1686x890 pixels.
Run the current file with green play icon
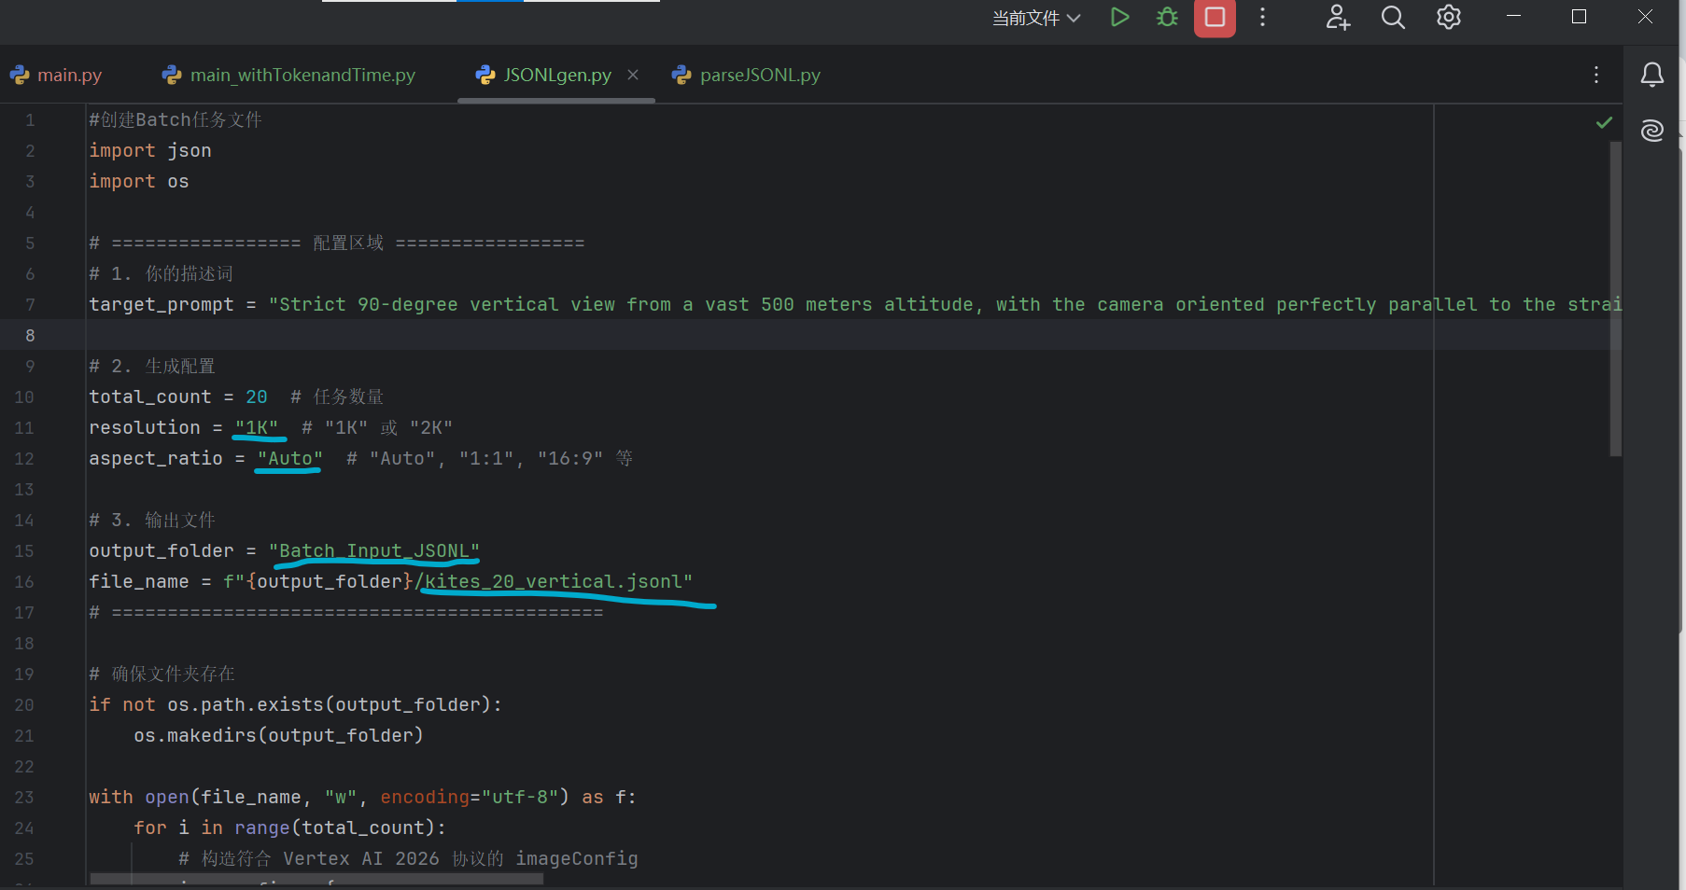1119,17
